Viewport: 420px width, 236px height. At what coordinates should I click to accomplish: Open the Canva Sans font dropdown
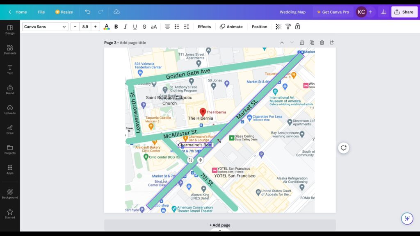pos(45,27)
